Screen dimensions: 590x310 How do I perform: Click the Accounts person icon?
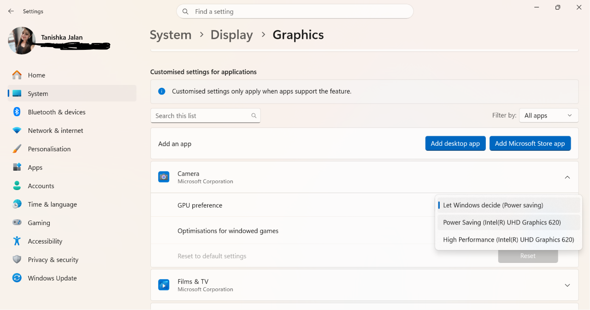[x=17, y=185]
